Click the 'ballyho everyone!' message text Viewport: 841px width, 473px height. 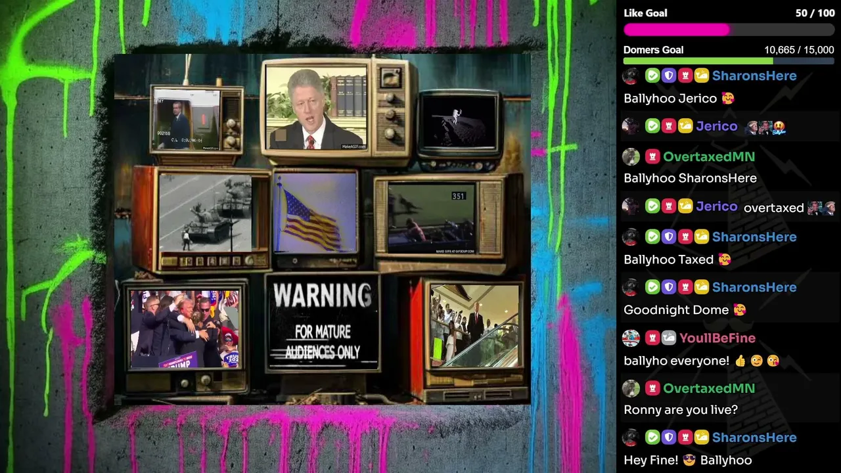676,361
